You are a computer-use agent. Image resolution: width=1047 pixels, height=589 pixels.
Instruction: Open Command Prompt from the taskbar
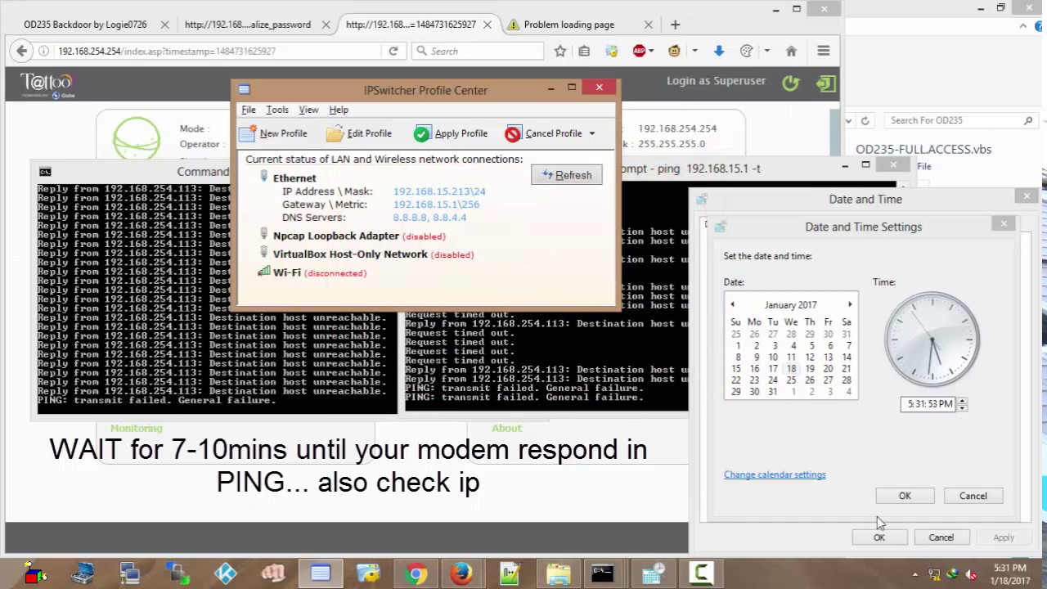(604, 573)
